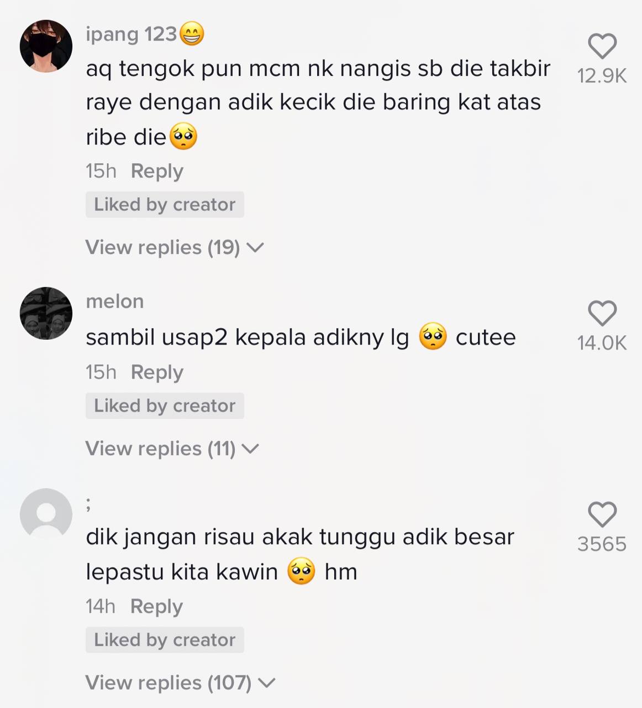Viewport: 642px width, 708px height.
Task: Open the blank default avatar profile
Action: coord(46,514)
